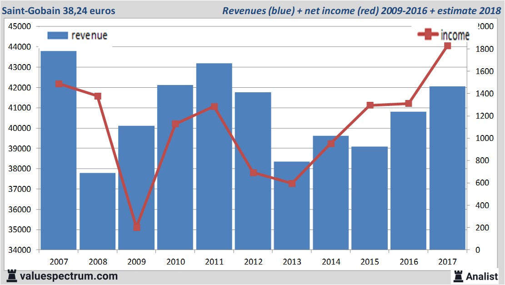Click the 2008 revenue bar

point(98,211)
